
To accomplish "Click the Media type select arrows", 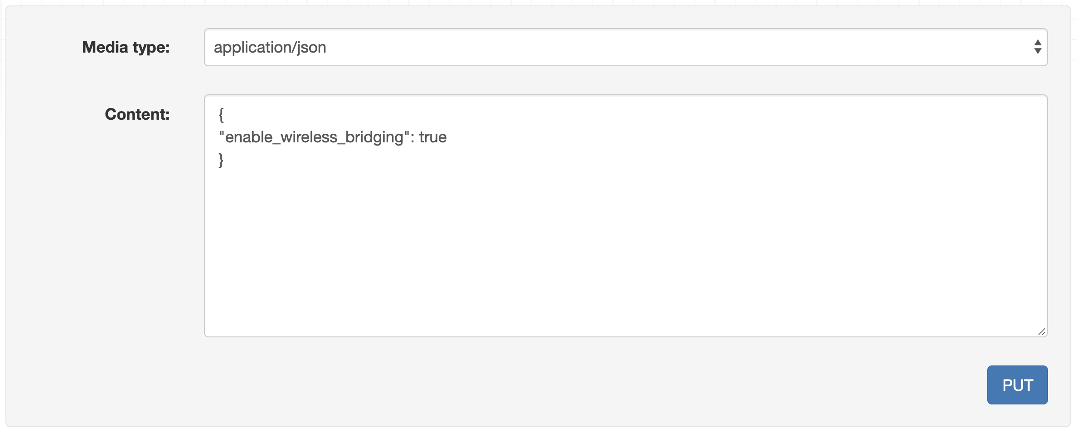I will click(1038, 47).
